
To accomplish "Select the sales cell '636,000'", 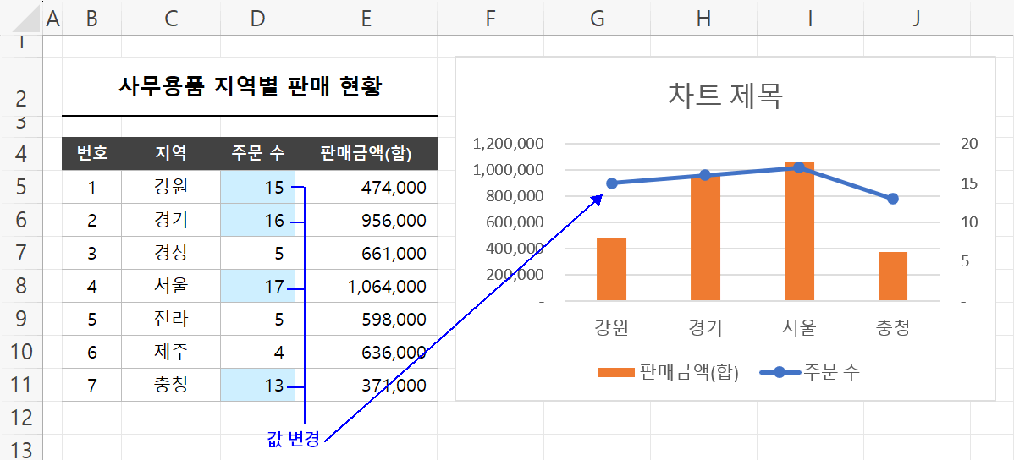I will (x=366, y=352).
